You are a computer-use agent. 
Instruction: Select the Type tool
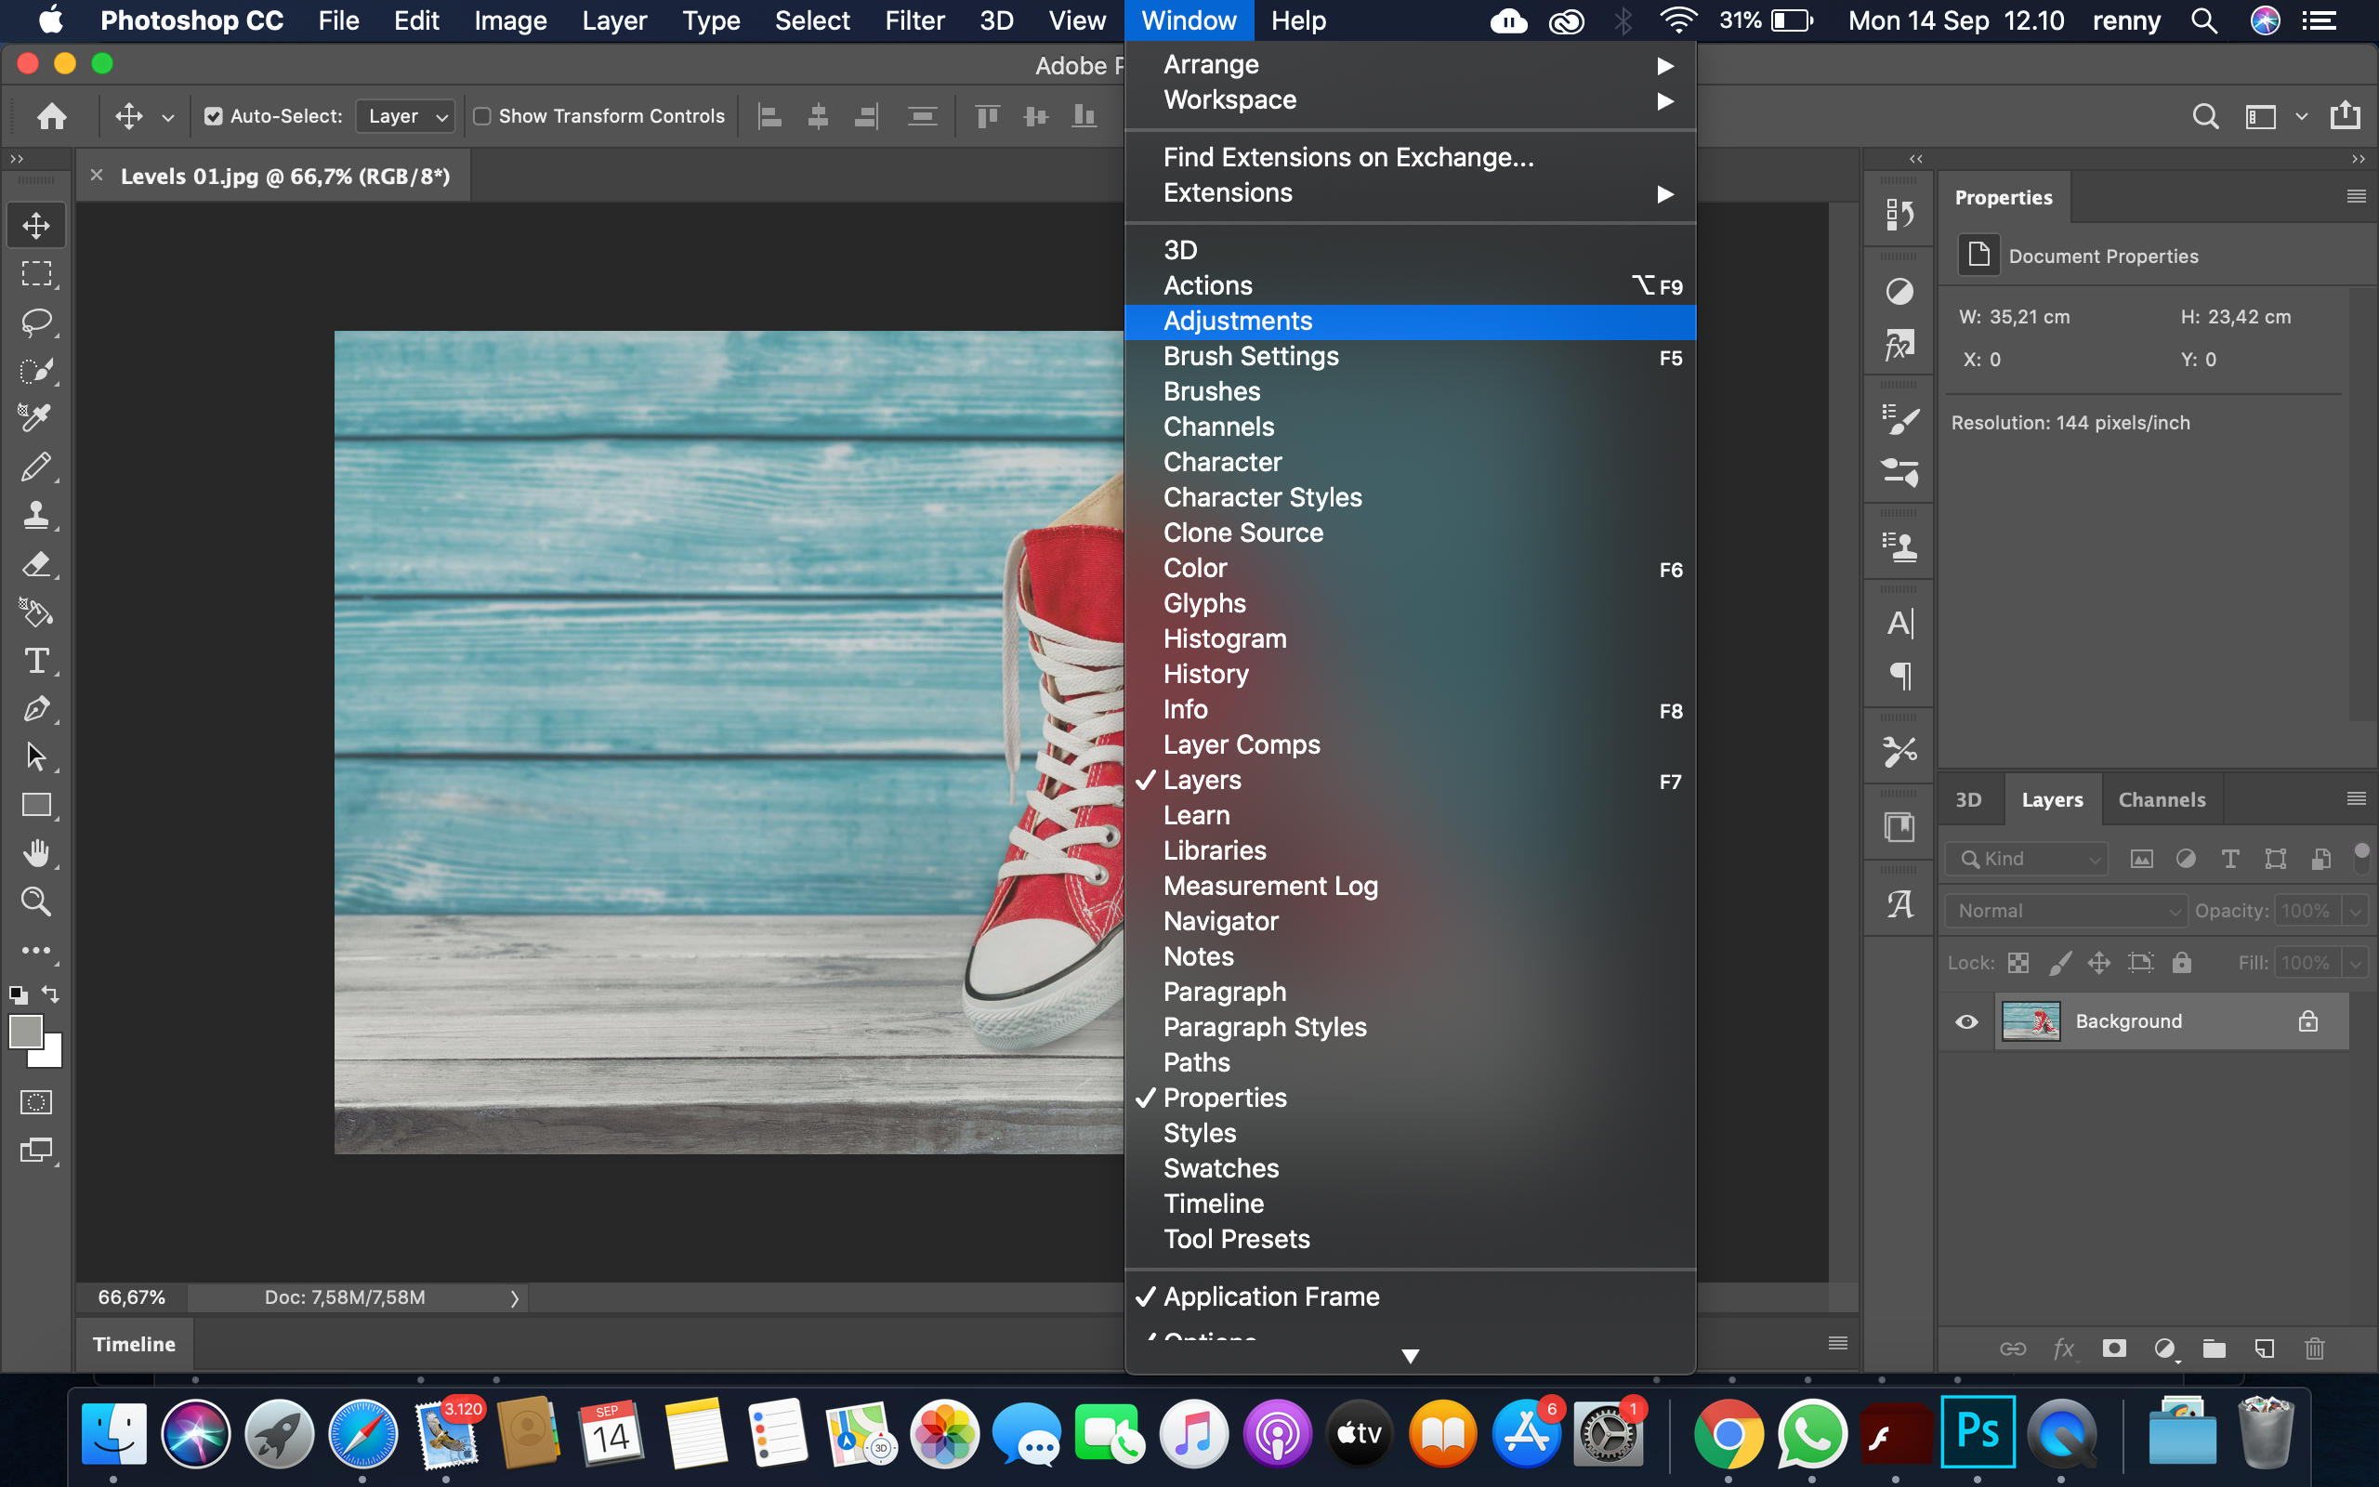[36, 660]
